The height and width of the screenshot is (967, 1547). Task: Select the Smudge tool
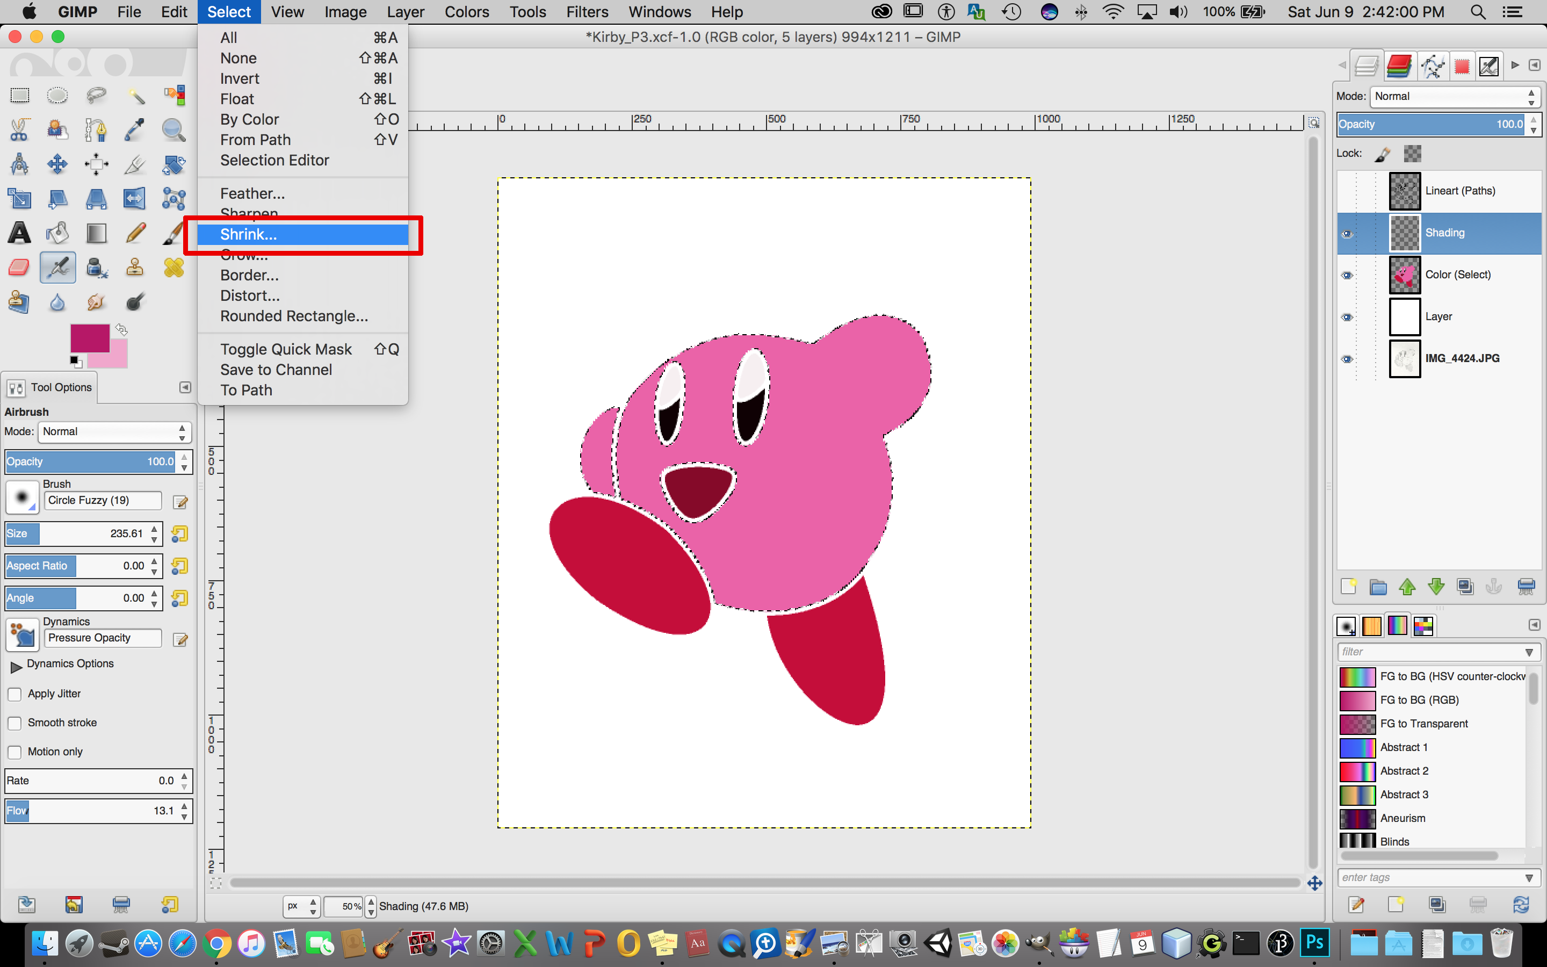(x=96, y=302)
